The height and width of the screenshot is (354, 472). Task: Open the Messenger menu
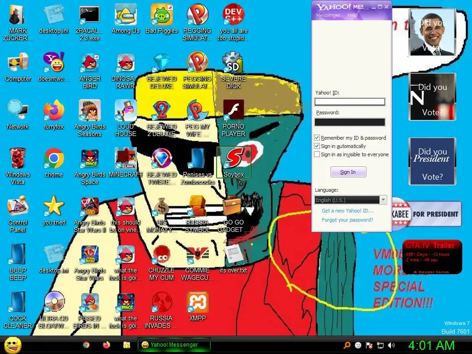pyautogui.click(x=328, y=15)
